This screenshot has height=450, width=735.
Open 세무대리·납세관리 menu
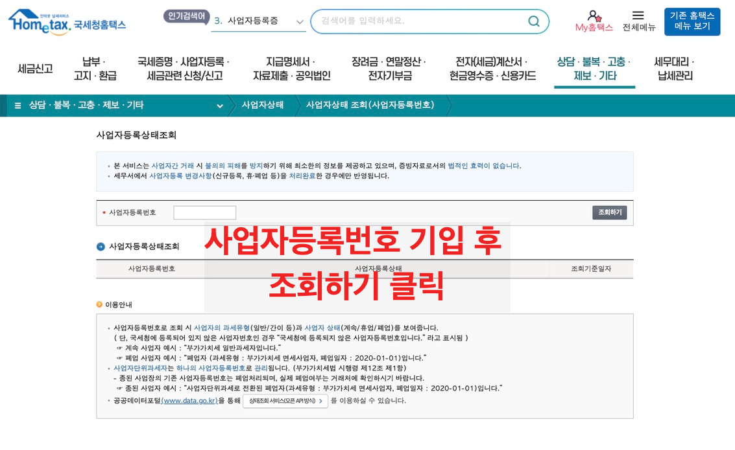coord(675,69)
